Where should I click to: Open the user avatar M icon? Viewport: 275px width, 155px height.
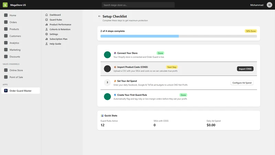pyautogui.click(x=269, y=5)
